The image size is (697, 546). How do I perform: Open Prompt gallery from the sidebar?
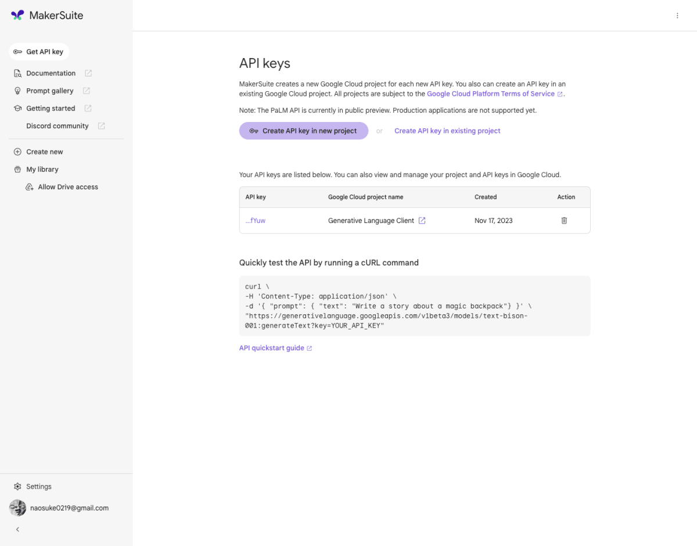50,91
